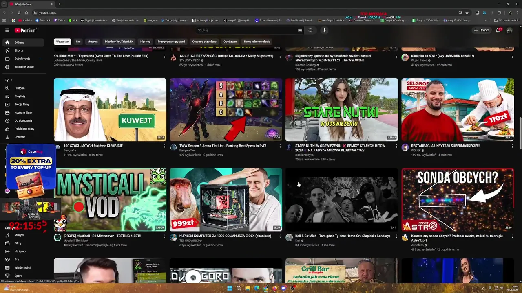Open File Explorer from taskbar
Image resolution: width=522 pixels, height=293 pixels.
248,288
